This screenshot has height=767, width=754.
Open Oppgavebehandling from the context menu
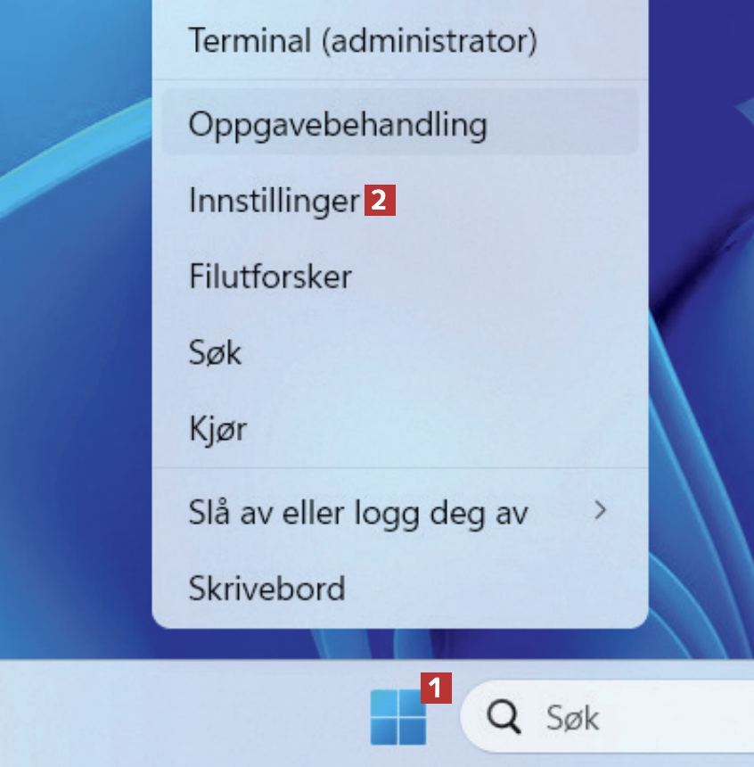[x=338, y=124]
